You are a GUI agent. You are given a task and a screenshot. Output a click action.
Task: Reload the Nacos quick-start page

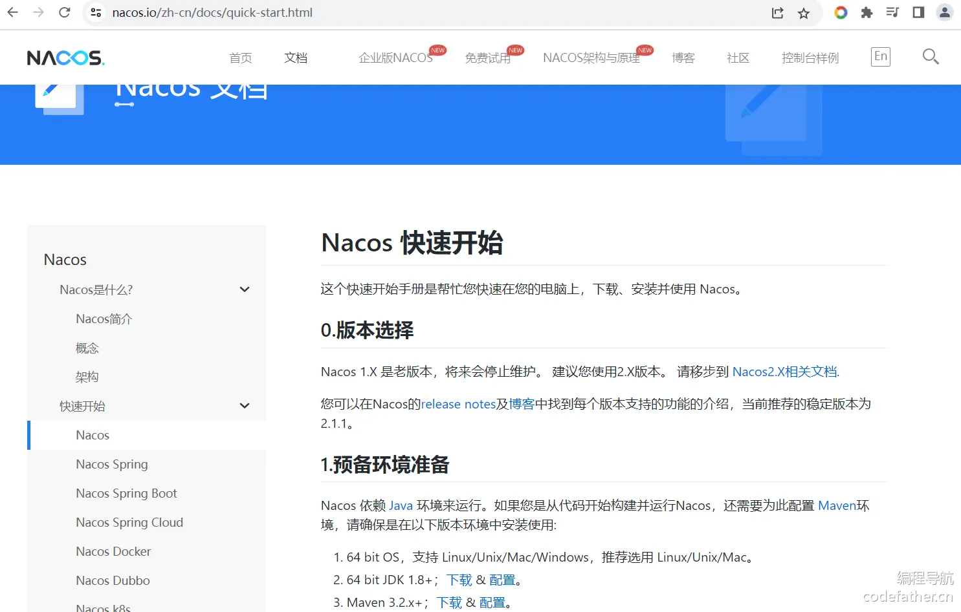tap(65, 12)
